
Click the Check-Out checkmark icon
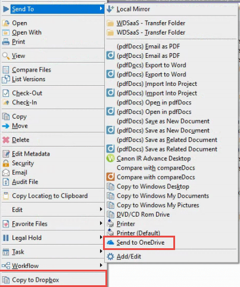coord(6,93)
